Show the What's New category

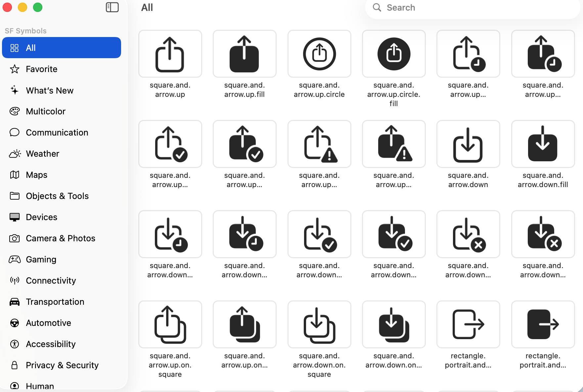click(62, 90)
